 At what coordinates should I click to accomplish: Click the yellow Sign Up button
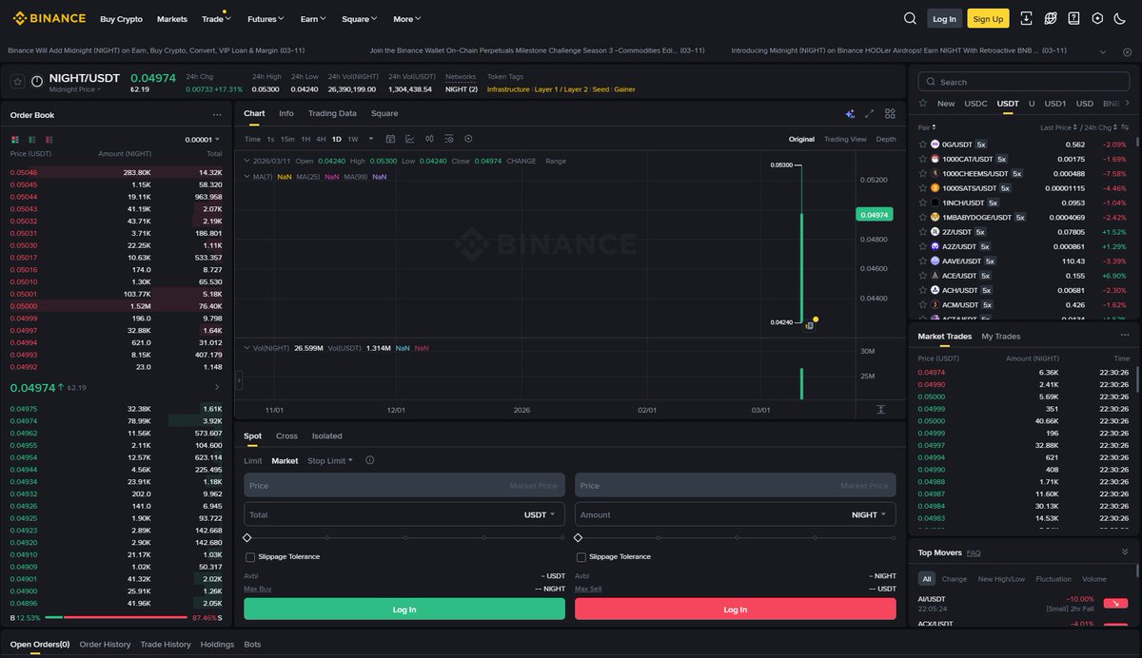[x=988, y=18]
